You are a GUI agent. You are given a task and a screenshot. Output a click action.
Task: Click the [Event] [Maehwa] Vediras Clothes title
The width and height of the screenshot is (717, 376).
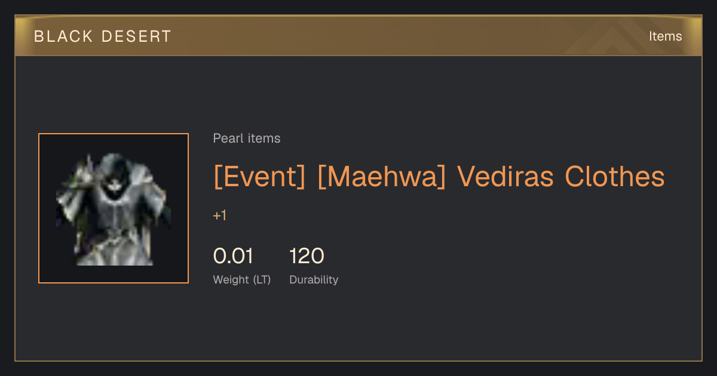439,177
